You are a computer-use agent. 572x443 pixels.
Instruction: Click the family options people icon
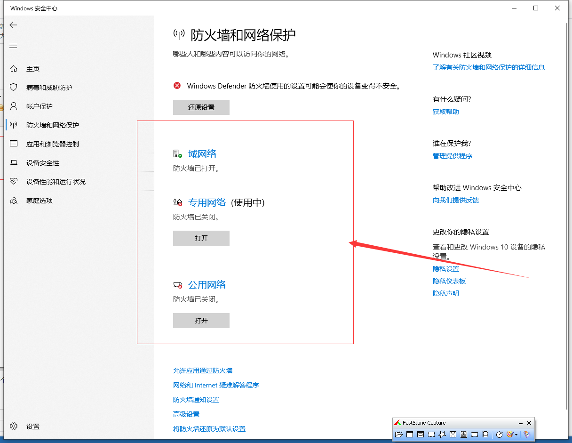[14, 201]
